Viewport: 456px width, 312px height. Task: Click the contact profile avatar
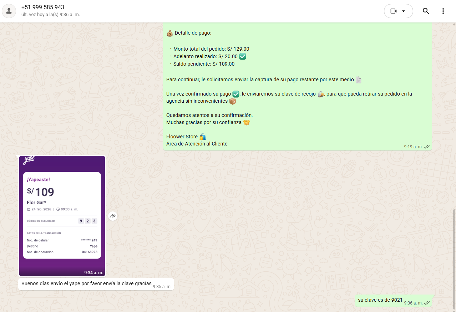(9, 11)
